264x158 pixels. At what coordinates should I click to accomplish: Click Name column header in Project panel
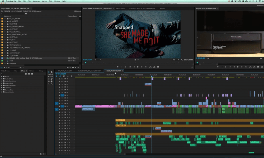click(x=6, y=16)
